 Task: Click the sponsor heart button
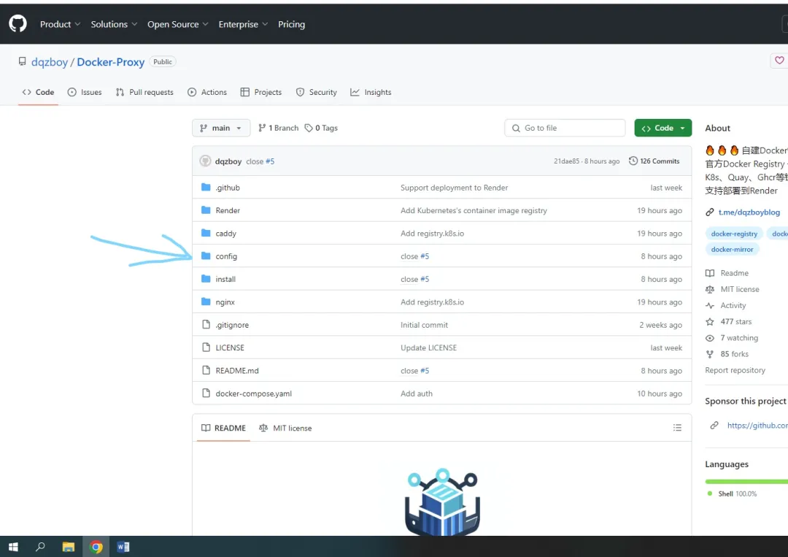779,61
